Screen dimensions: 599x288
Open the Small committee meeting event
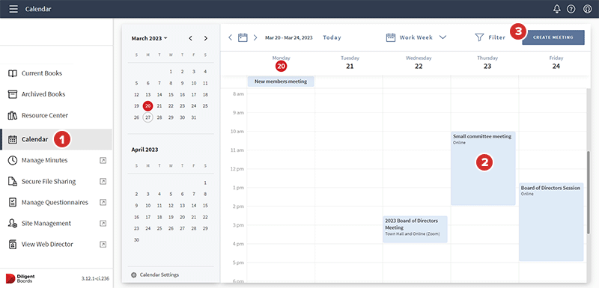point(483,168)
